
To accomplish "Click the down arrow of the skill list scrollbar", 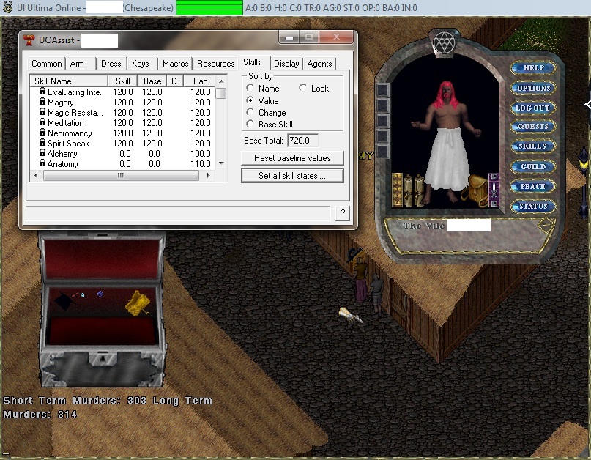I will (x=221, y=163).
